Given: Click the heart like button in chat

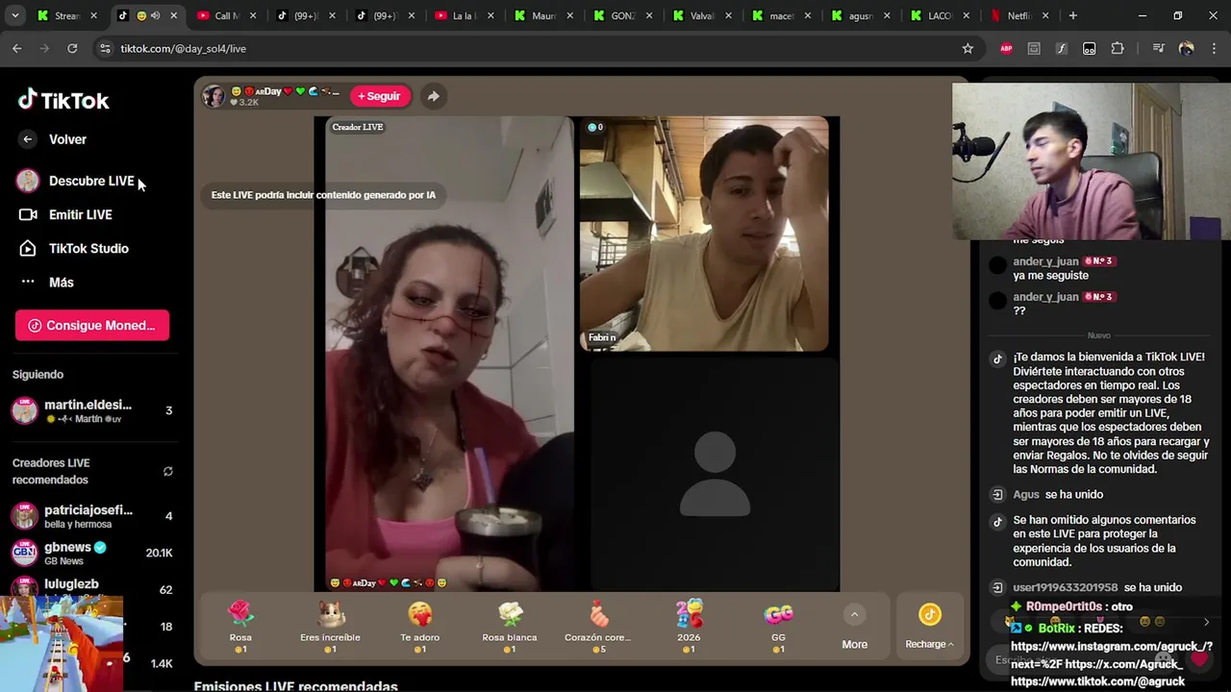Looking at the screenshot, I should click(1199, 659).
